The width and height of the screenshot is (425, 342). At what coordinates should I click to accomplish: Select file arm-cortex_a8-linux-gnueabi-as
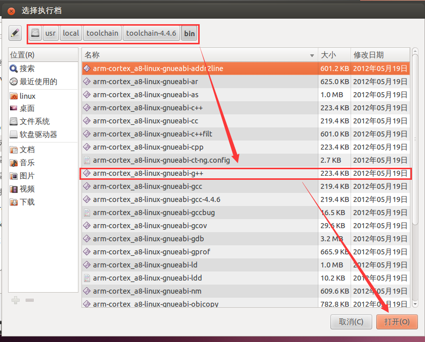pyautogui.click(x=246, y=95)
